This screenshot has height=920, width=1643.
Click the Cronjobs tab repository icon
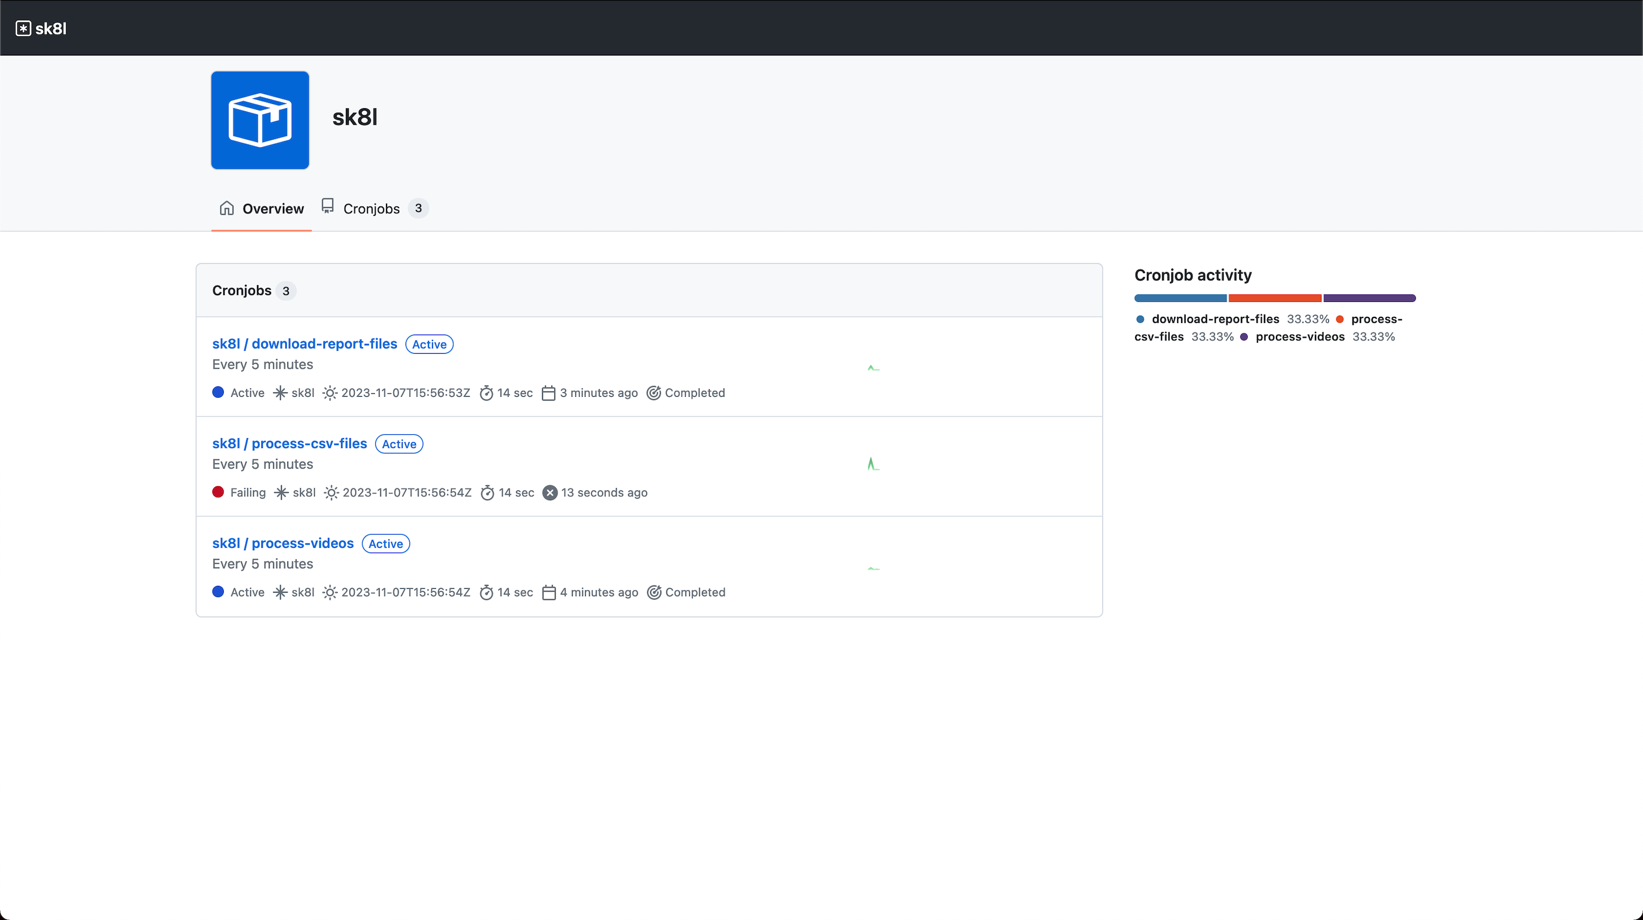click(x=327, y=206)
